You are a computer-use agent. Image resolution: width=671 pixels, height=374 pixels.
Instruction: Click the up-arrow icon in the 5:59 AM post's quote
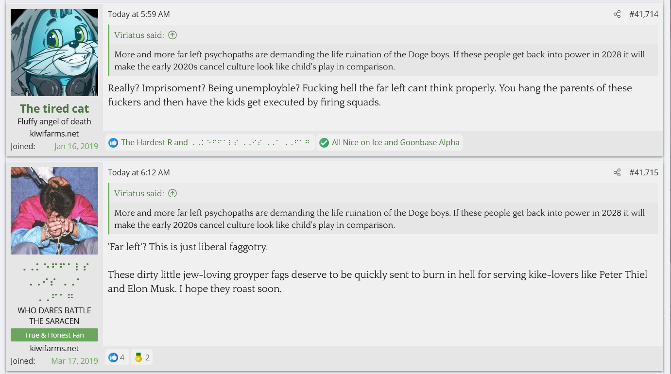click(172, 35)
